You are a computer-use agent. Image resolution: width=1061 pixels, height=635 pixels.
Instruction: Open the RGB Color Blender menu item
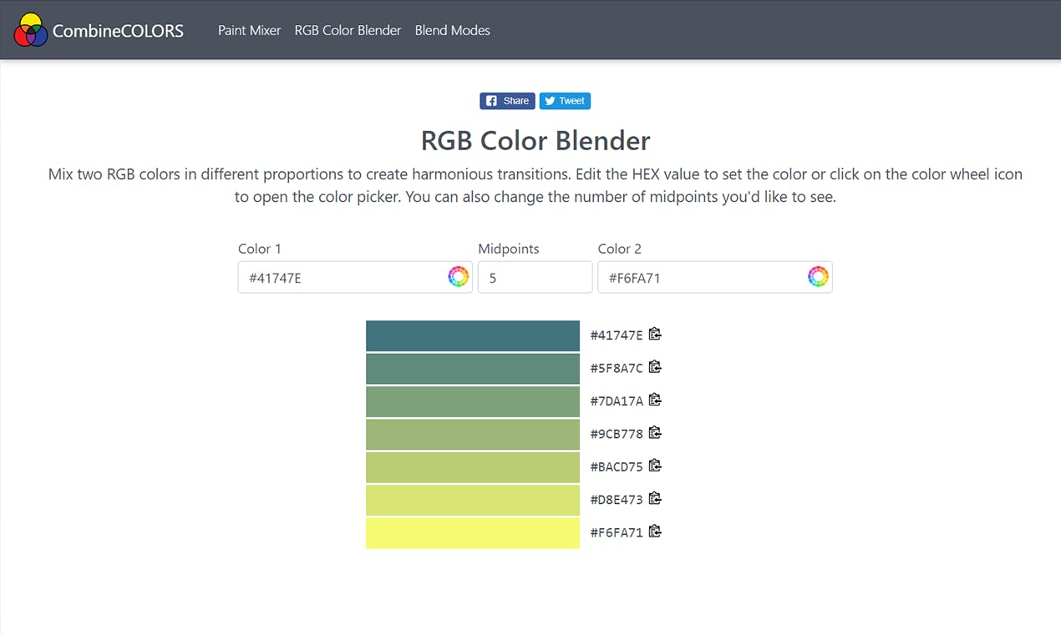[348, 30]
